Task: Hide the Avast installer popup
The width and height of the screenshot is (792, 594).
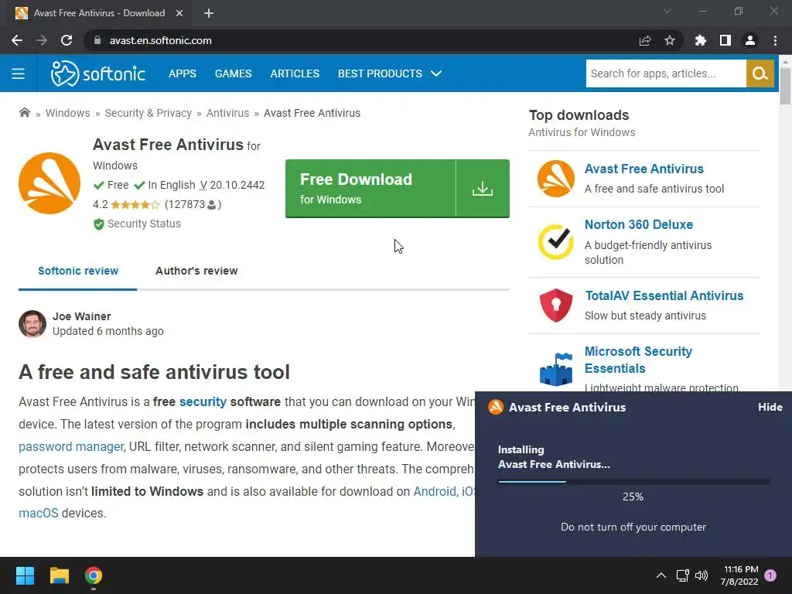Action: pos(770,407)
